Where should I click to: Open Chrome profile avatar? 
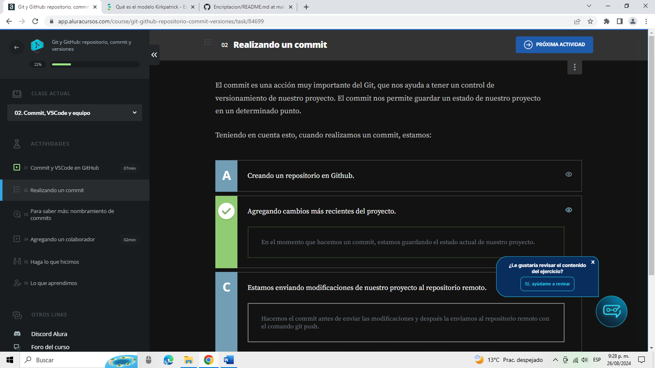633,21
